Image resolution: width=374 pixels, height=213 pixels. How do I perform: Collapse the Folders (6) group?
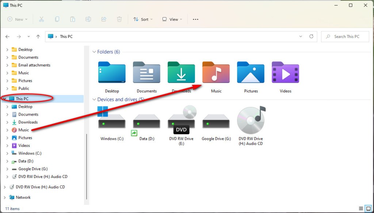tap(94, 52)
